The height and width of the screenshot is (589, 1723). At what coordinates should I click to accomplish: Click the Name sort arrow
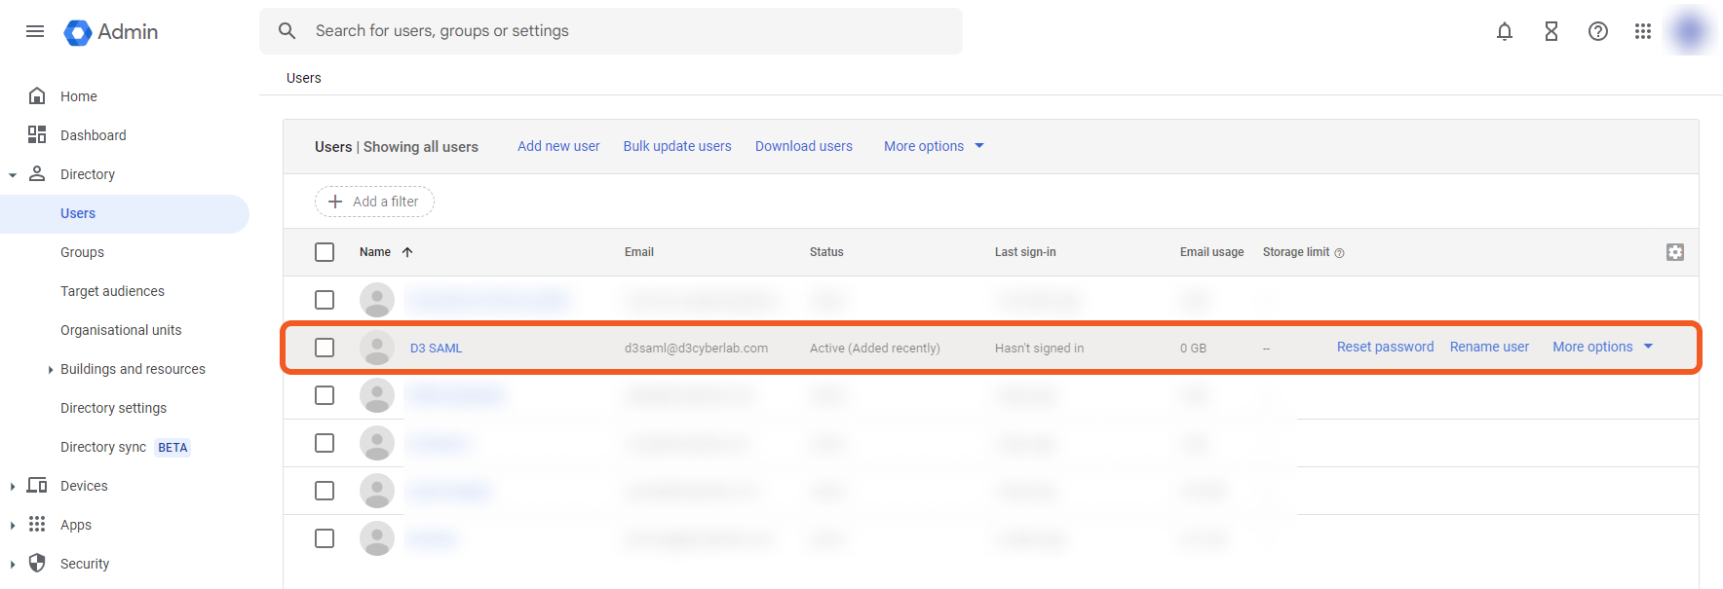[407, 252]
